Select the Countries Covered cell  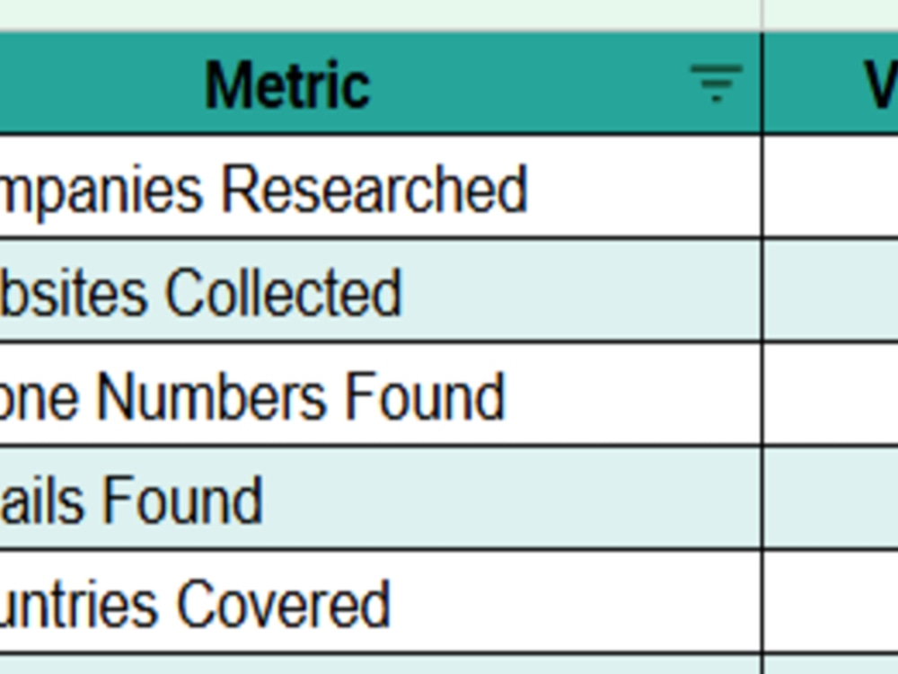380,602
